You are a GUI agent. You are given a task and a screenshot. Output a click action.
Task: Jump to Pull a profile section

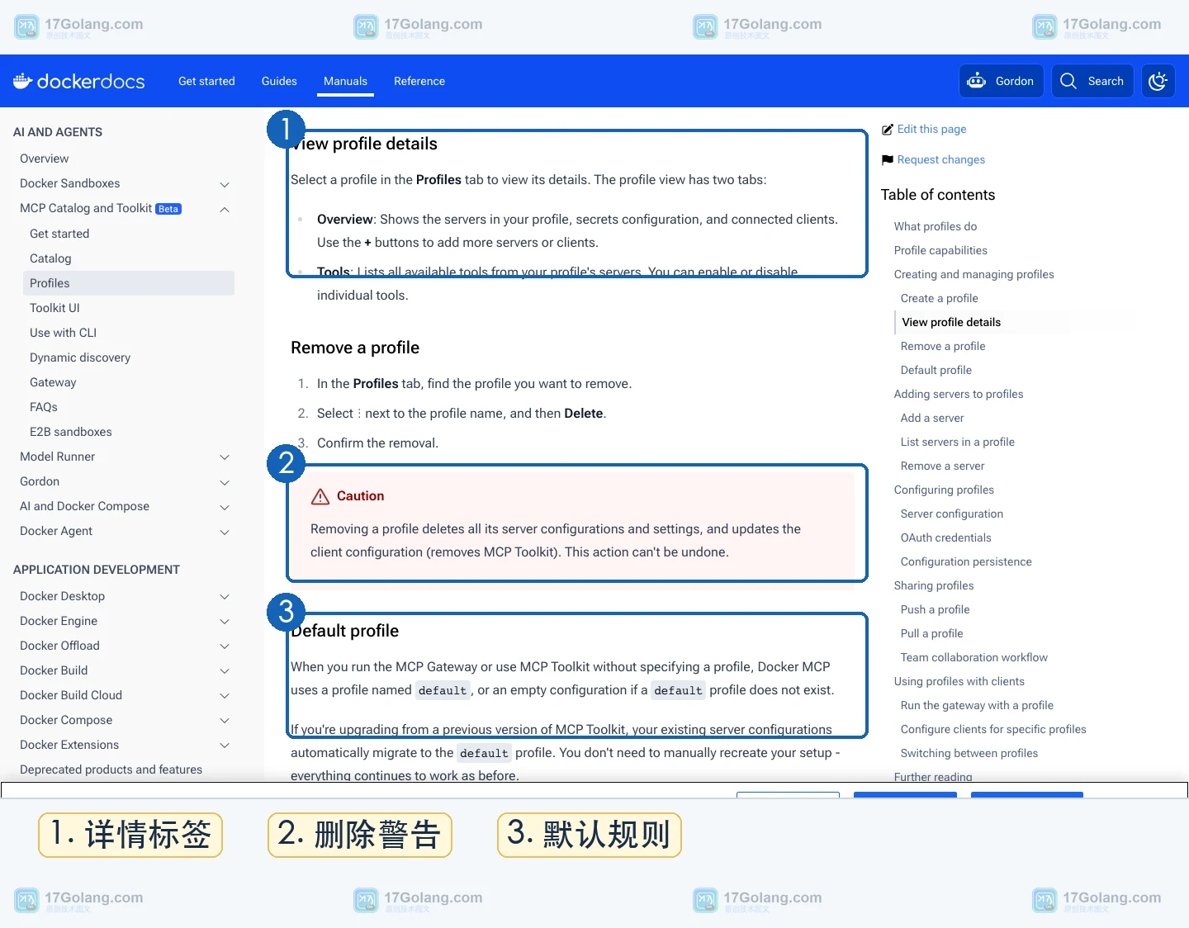coord(932,633)
